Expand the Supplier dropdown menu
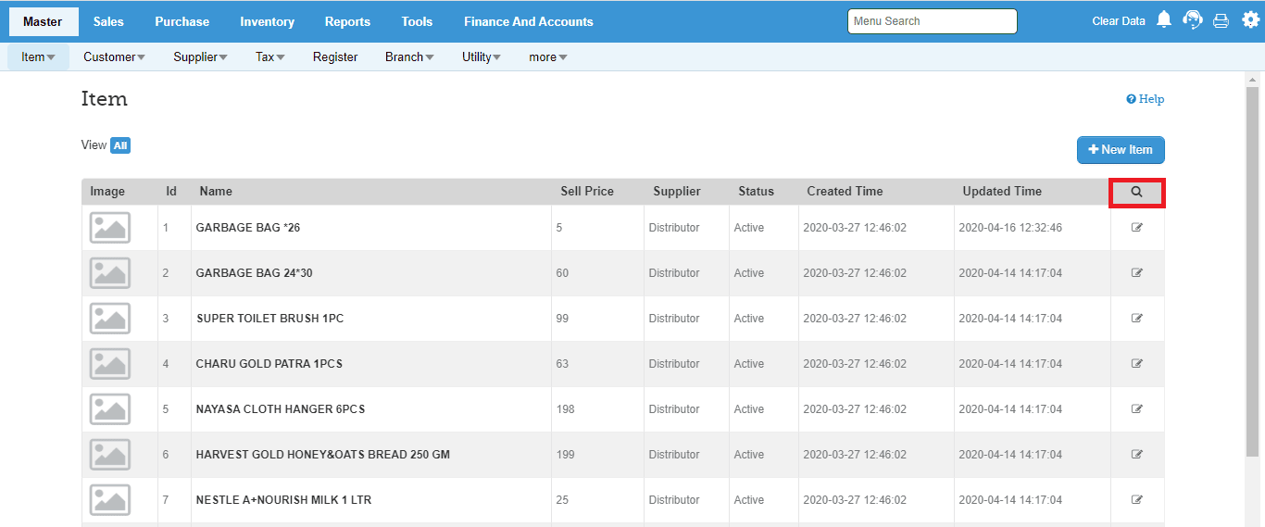 coord(200,56)
